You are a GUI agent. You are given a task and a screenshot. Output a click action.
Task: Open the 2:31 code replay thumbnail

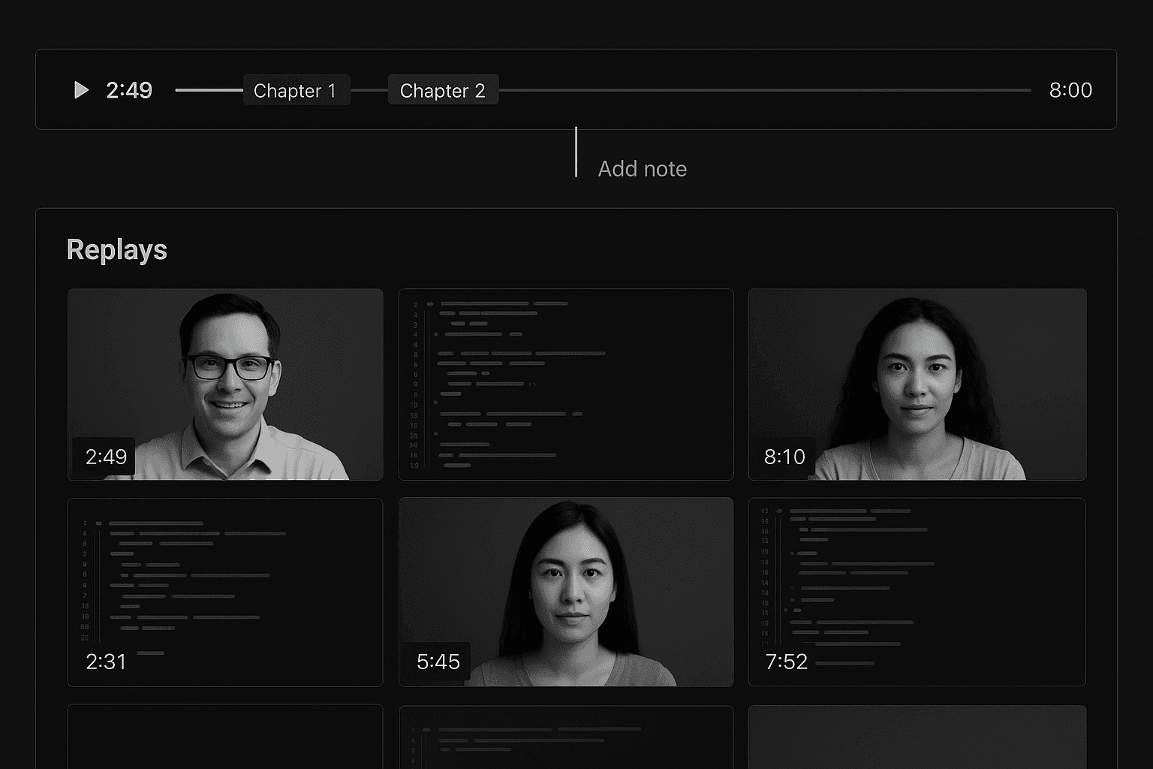coord(224,592)
